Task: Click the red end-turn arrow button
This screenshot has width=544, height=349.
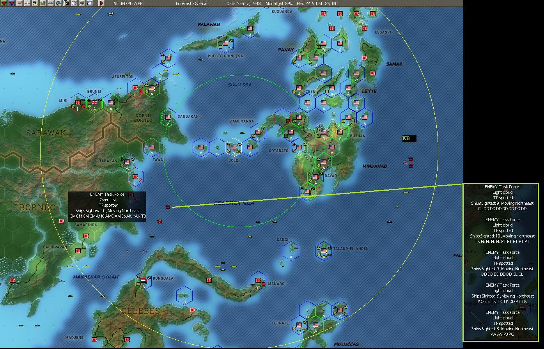Action: 101,3
